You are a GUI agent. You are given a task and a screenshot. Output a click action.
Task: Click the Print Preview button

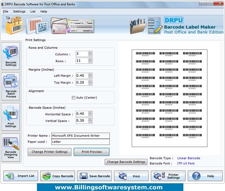click(x=92, y=152)
